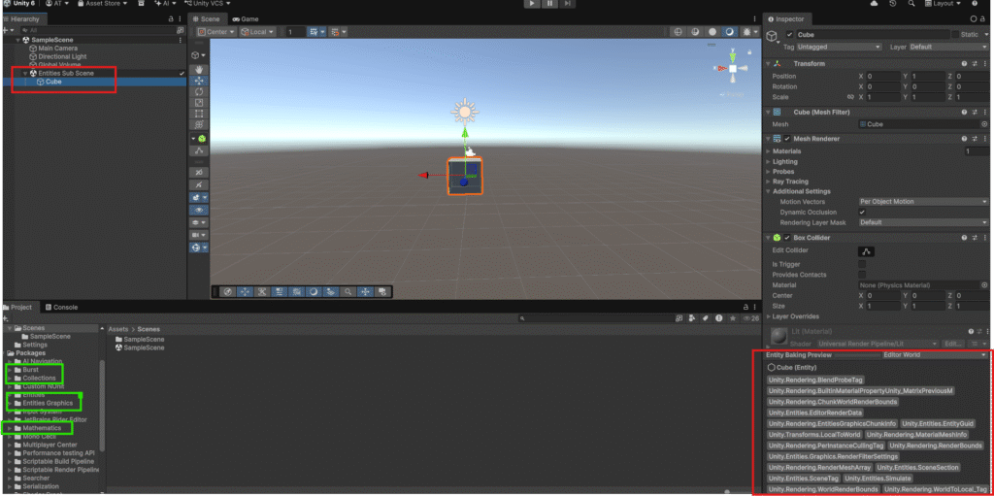Switch to the Game tab
The width and height of the screenshot is (994, 496).
coord(246,19)
